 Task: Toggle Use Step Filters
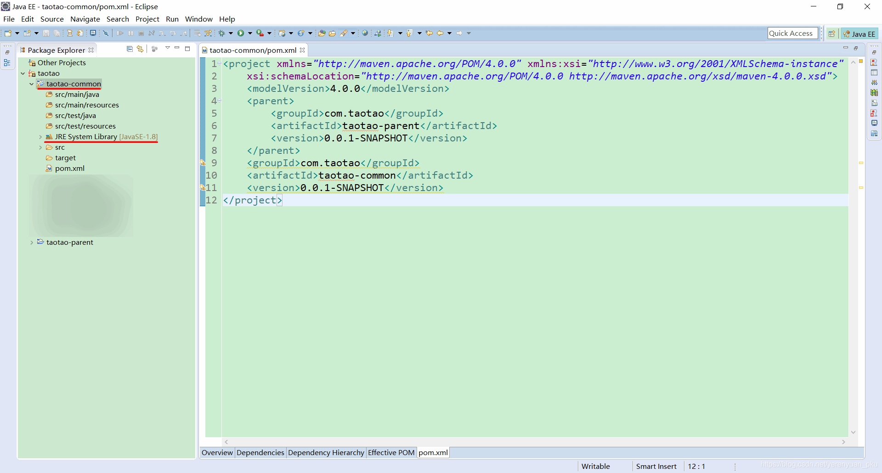[x=208, y=33]
